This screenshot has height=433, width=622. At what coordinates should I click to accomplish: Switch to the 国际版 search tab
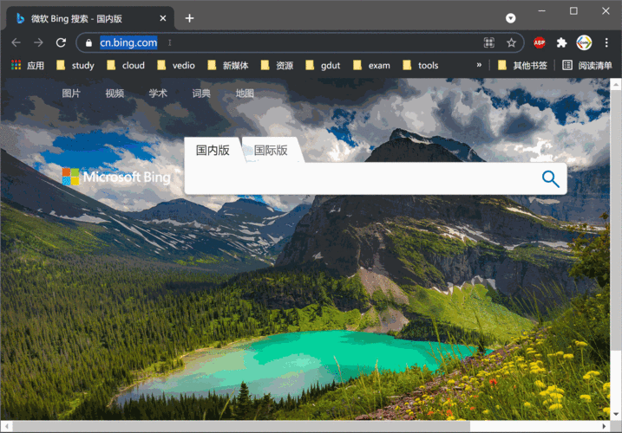[x=271, y=151]
